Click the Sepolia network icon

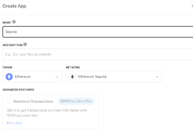tap(72, 77)
